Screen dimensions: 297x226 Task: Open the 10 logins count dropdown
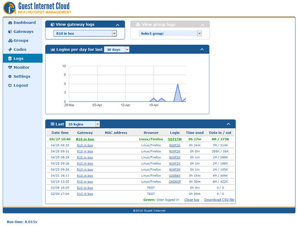tap(82, 124)
